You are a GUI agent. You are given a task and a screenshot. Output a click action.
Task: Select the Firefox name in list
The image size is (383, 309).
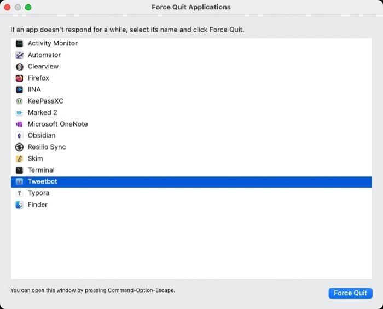pyautogui.click(x=38, y=78)
